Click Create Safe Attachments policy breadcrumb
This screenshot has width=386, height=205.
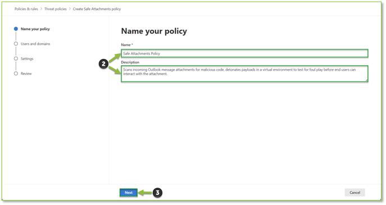coord(97,9)
